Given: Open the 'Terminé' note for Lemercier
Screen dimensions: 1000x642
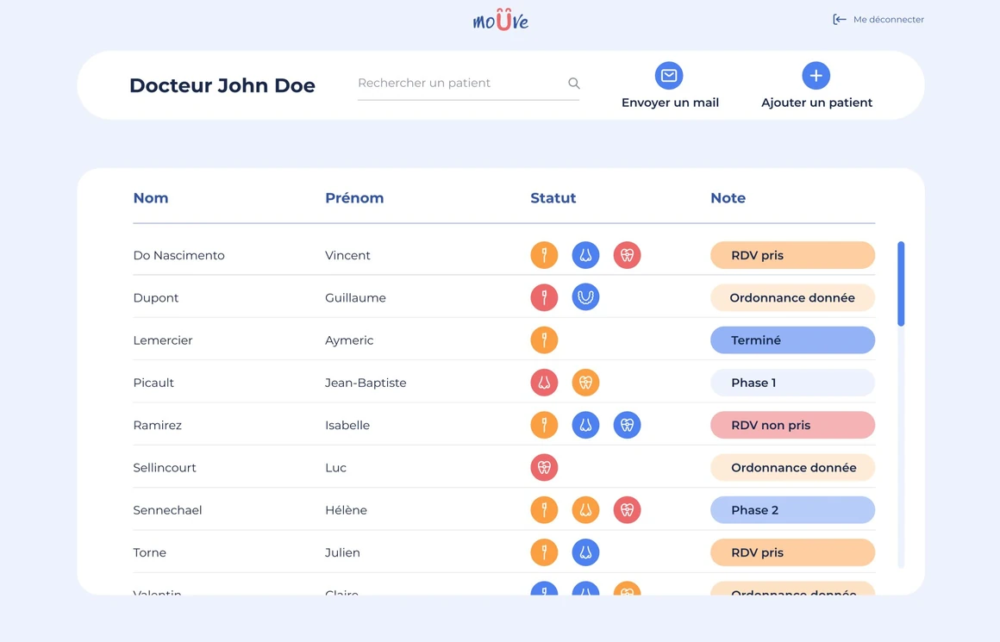Looking at the screenshot, I should (x=792, y=340).
